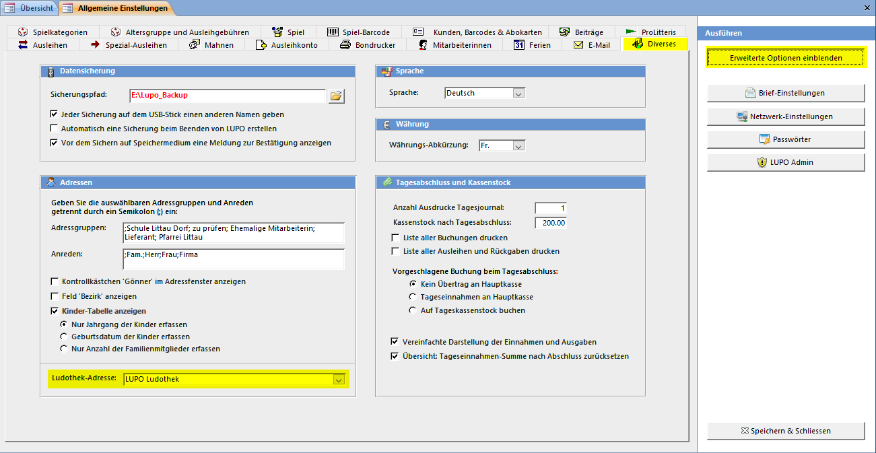Viewport: 876px width, 453px height.
Task: Toggle 'Kontrollkästchen Gönner' checkbox
Action: 55,281
